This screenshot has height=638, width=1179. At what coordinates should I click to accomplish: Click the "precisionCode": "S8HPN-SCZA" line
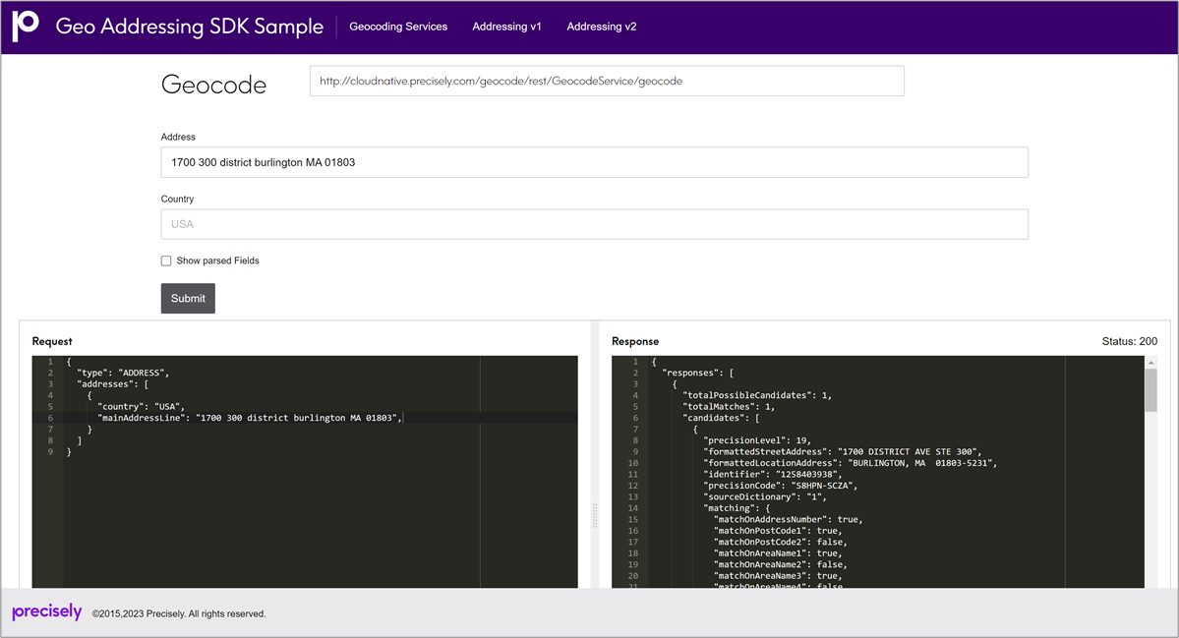781,486
